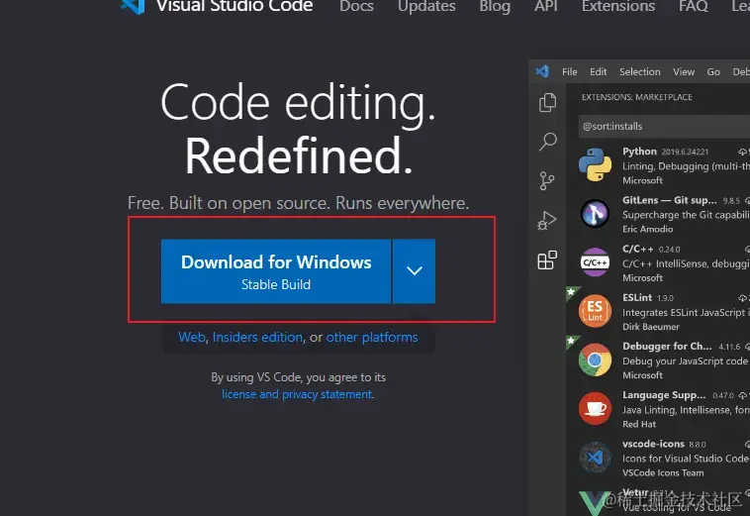Select the Python extension name text
750x516 pixels.
[639, 152]
